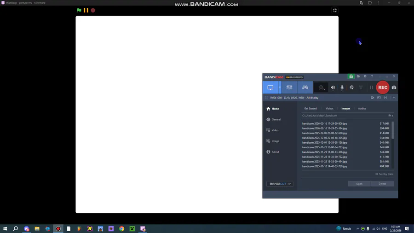
Task: Take a screenshot with the camera icon
Action: [394, 87]
